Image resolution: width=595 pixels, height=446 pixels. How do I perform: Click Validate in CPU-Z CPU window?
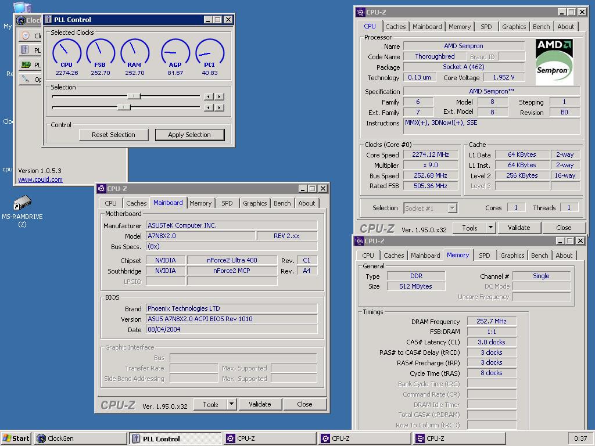point(519,228)
